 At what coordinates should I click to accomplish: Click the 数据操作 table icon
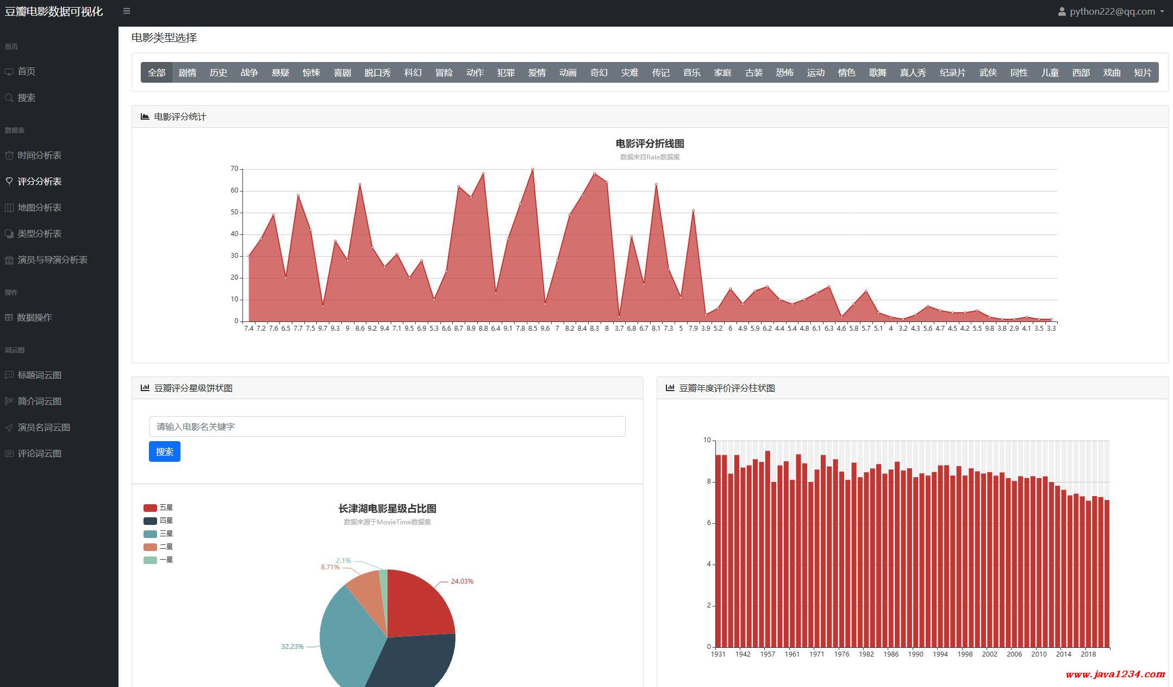9,318
